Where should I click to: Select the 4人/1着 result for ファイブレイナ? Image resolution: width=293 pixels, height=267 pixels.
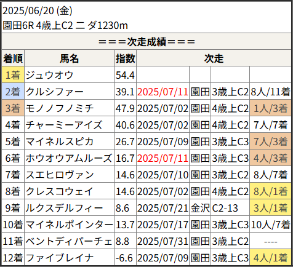tap(270, 258)
